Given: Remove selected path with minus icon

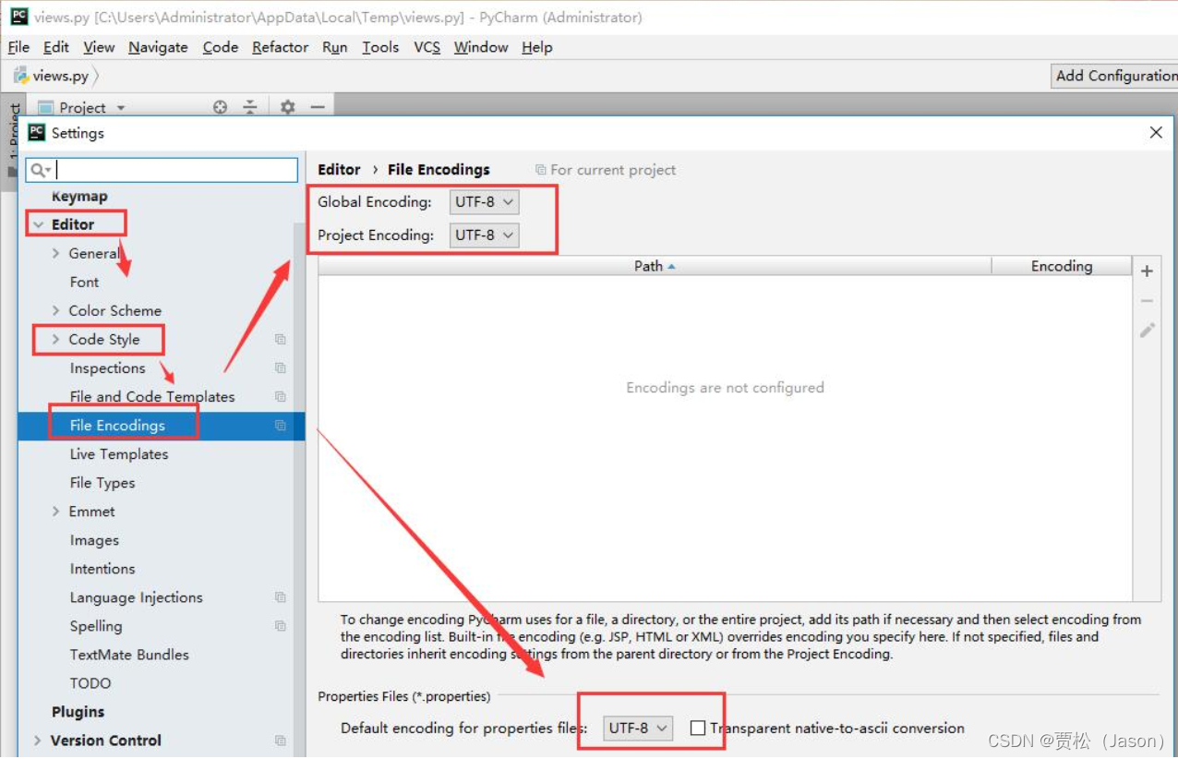Looking at the screenshot, I should point(1147,301).
